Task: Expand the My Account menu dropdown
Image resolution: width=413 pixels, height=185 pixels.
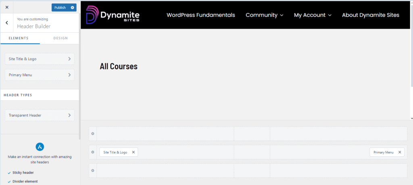Action: pos(313,15)
